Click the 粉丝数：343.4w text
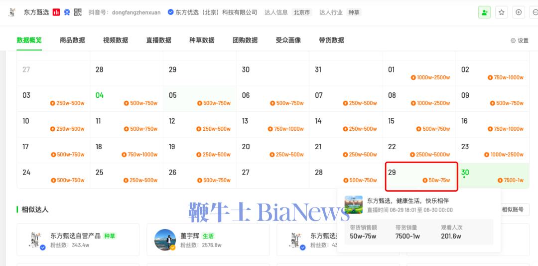 (x=70, y=246)
